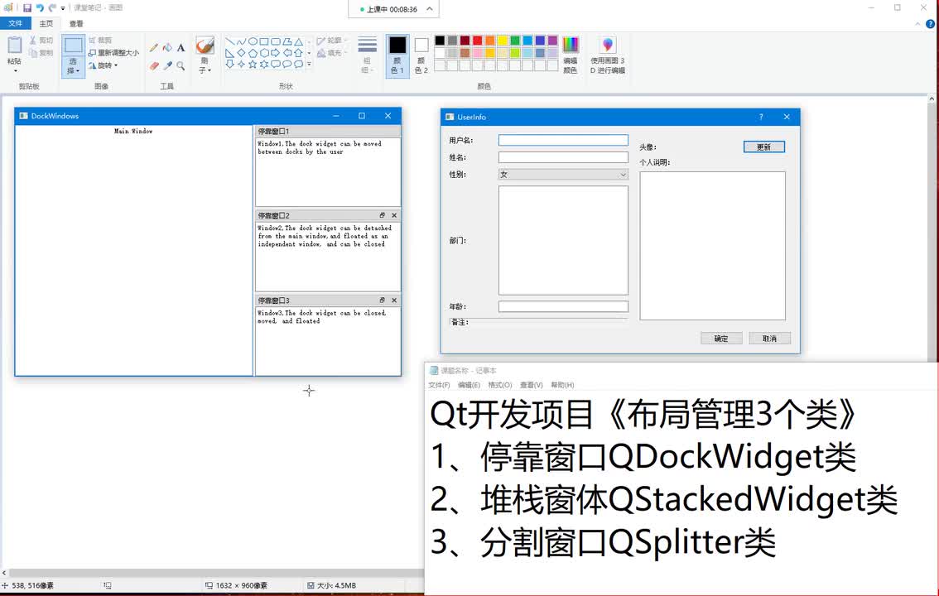The height and width of the screenshot is (596, 939).
Task: Switch to the Home (主页) tab
Action: [46, 23]
